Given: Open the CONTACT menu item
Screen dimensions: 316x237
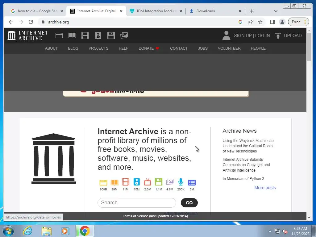Looking at the screenshot, I should (179, 48).
